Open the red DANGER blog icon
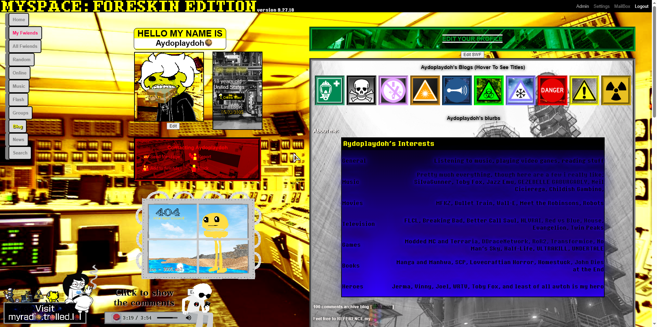This screenshot has width=657, height=327. 552,90
